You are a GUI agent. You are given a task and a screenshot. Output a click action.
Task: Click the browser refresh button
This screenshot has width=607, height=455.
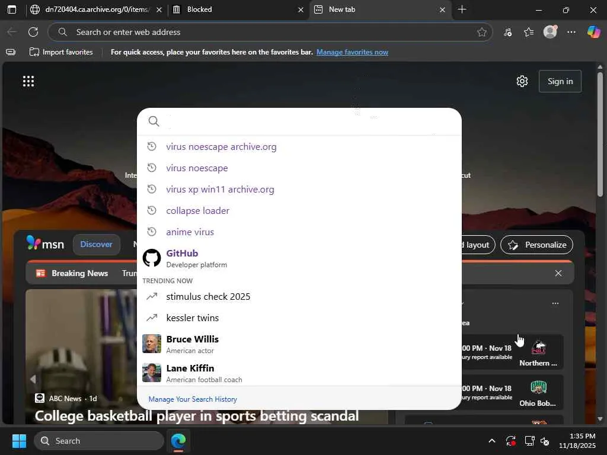[33, 32]
